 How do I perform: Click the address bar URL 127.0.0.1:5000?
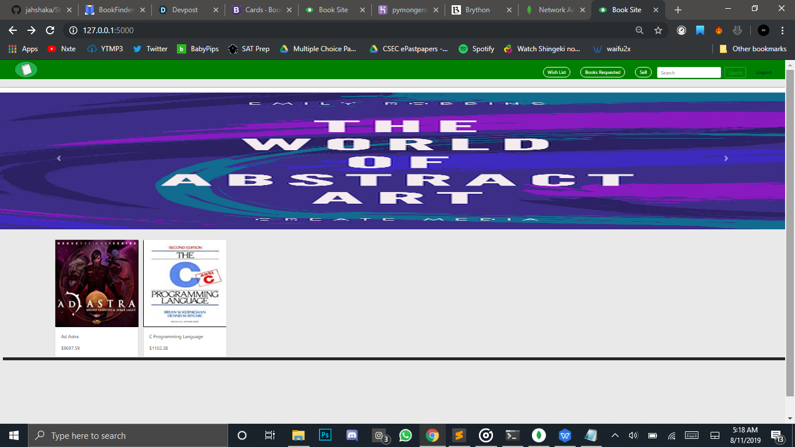tap(108, 30)
